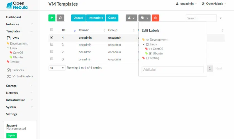Click red tag beside Testing in sidebar
The image size is (234, 139).
tap(8, 61)
